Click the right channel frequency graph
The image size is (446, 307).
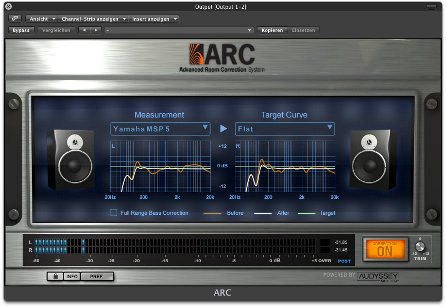pos(285,166)
